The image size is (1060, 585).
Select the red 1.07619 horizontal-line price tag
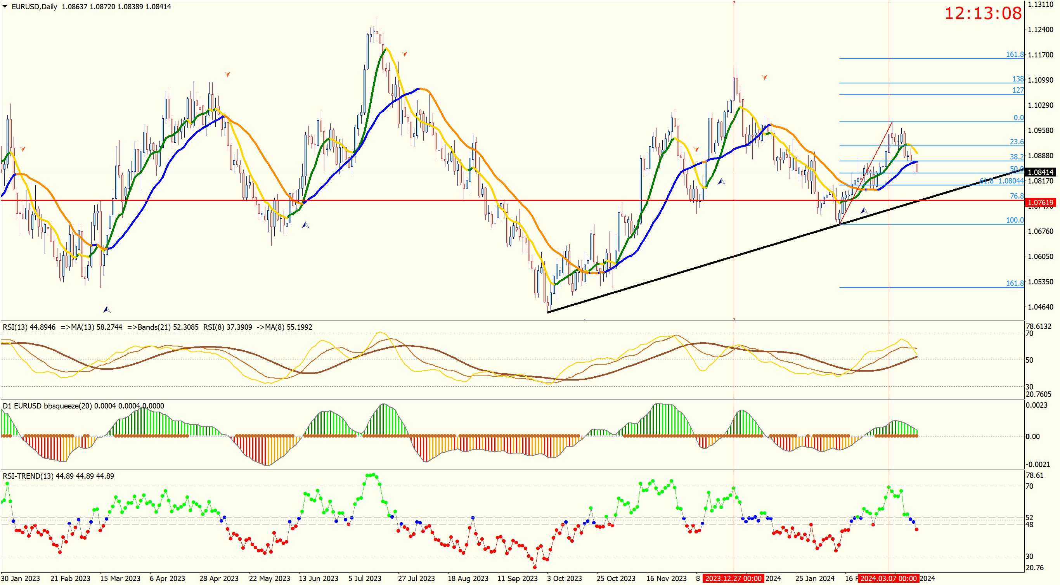point(1040,202)
